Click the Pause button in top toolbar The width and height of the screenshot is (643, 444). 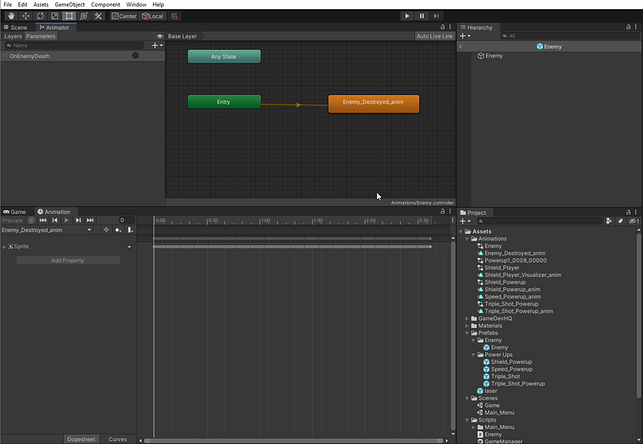[422, 16]
